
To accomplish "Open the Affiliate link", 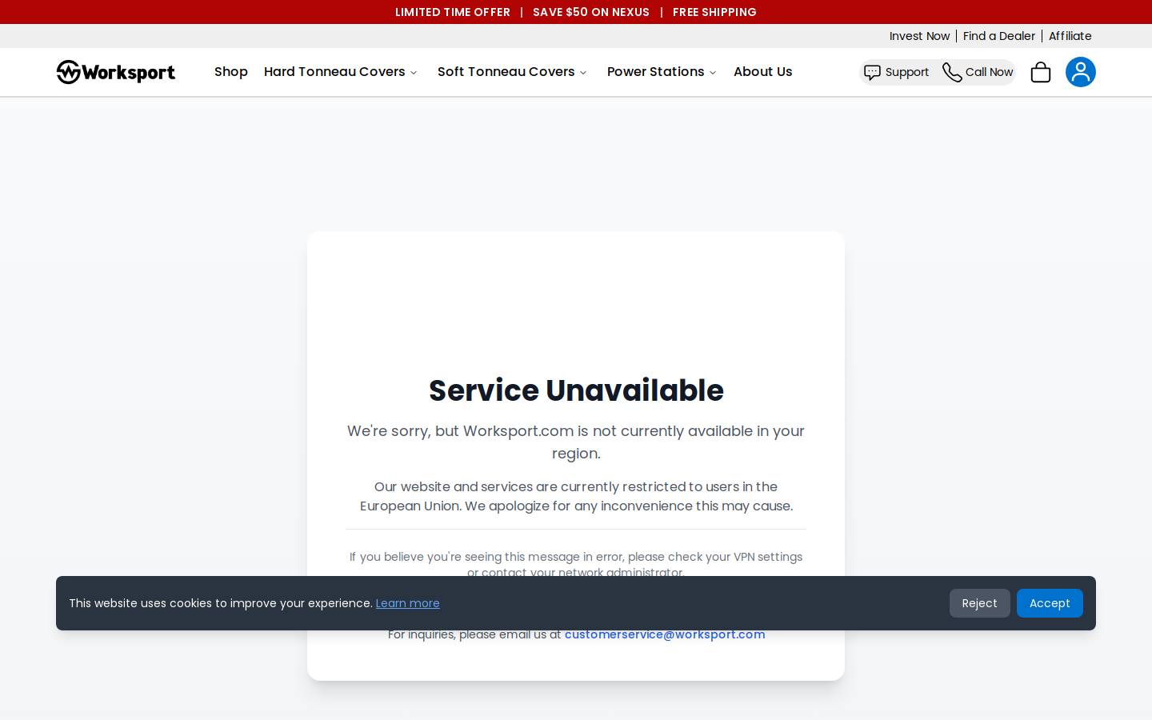I will point(1070,36).
